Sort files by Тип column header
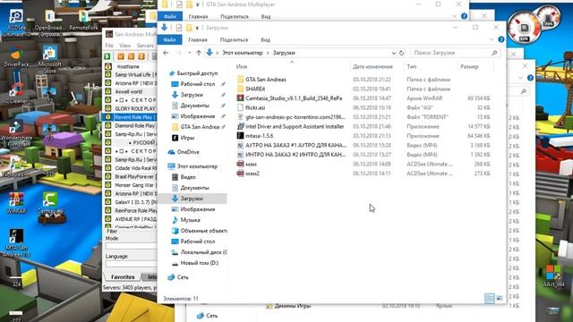 click(x=412, y=66)
